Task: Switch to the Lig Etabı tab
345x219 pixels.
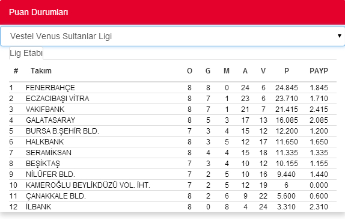Action: point(26,53)
